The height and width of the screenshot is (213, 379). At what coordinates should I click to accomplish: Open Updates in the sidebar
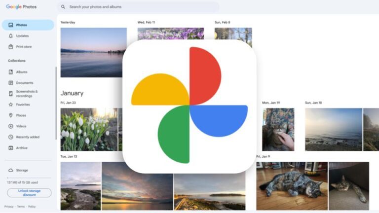(22, 35)
